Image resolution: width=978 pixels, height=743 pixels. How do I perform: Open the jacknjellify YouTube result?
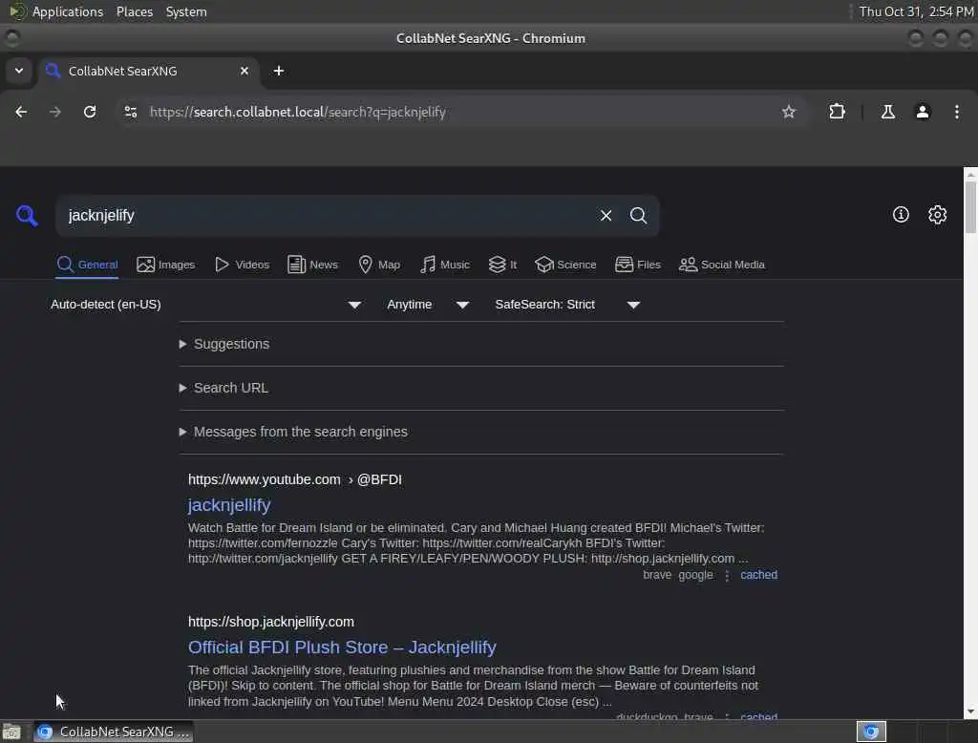click(229, 505)
